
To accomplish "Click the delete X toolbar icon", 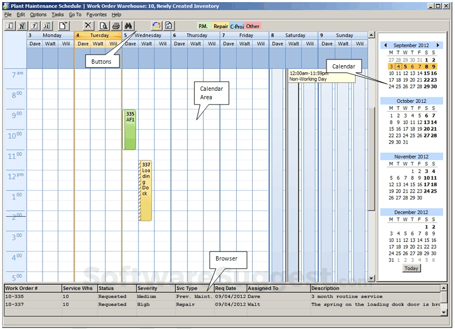I will coord(88,25).
